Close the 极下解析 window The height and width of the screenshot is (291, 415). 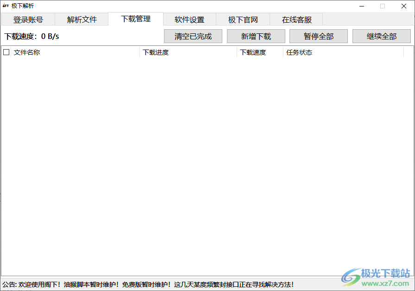click(x=403, y=6)
